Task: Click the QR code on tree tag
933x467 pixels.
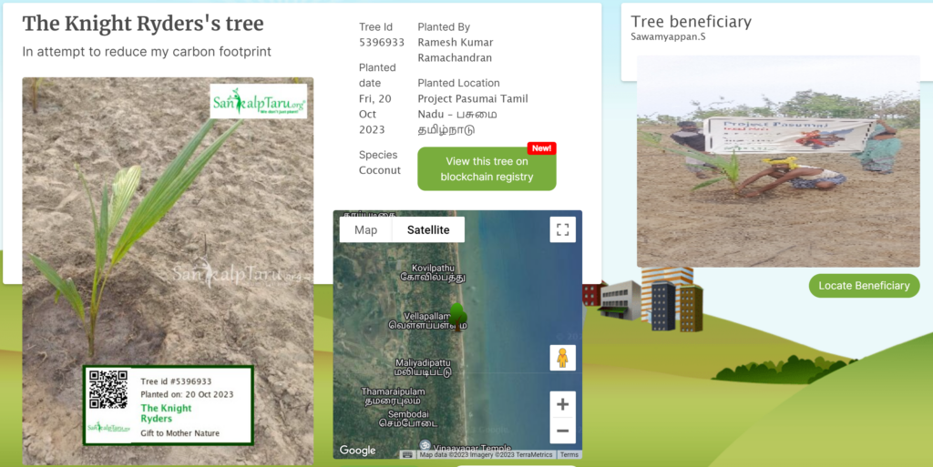Action: tap(108, 390)
